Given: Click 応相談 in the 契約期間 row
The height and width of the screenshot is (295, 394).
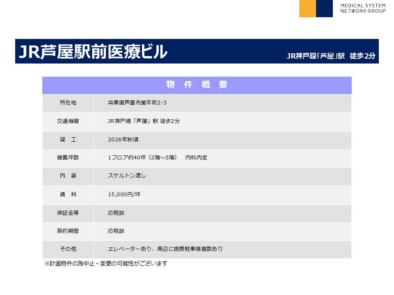Looking at the screenshot, I should click(116, 231).
